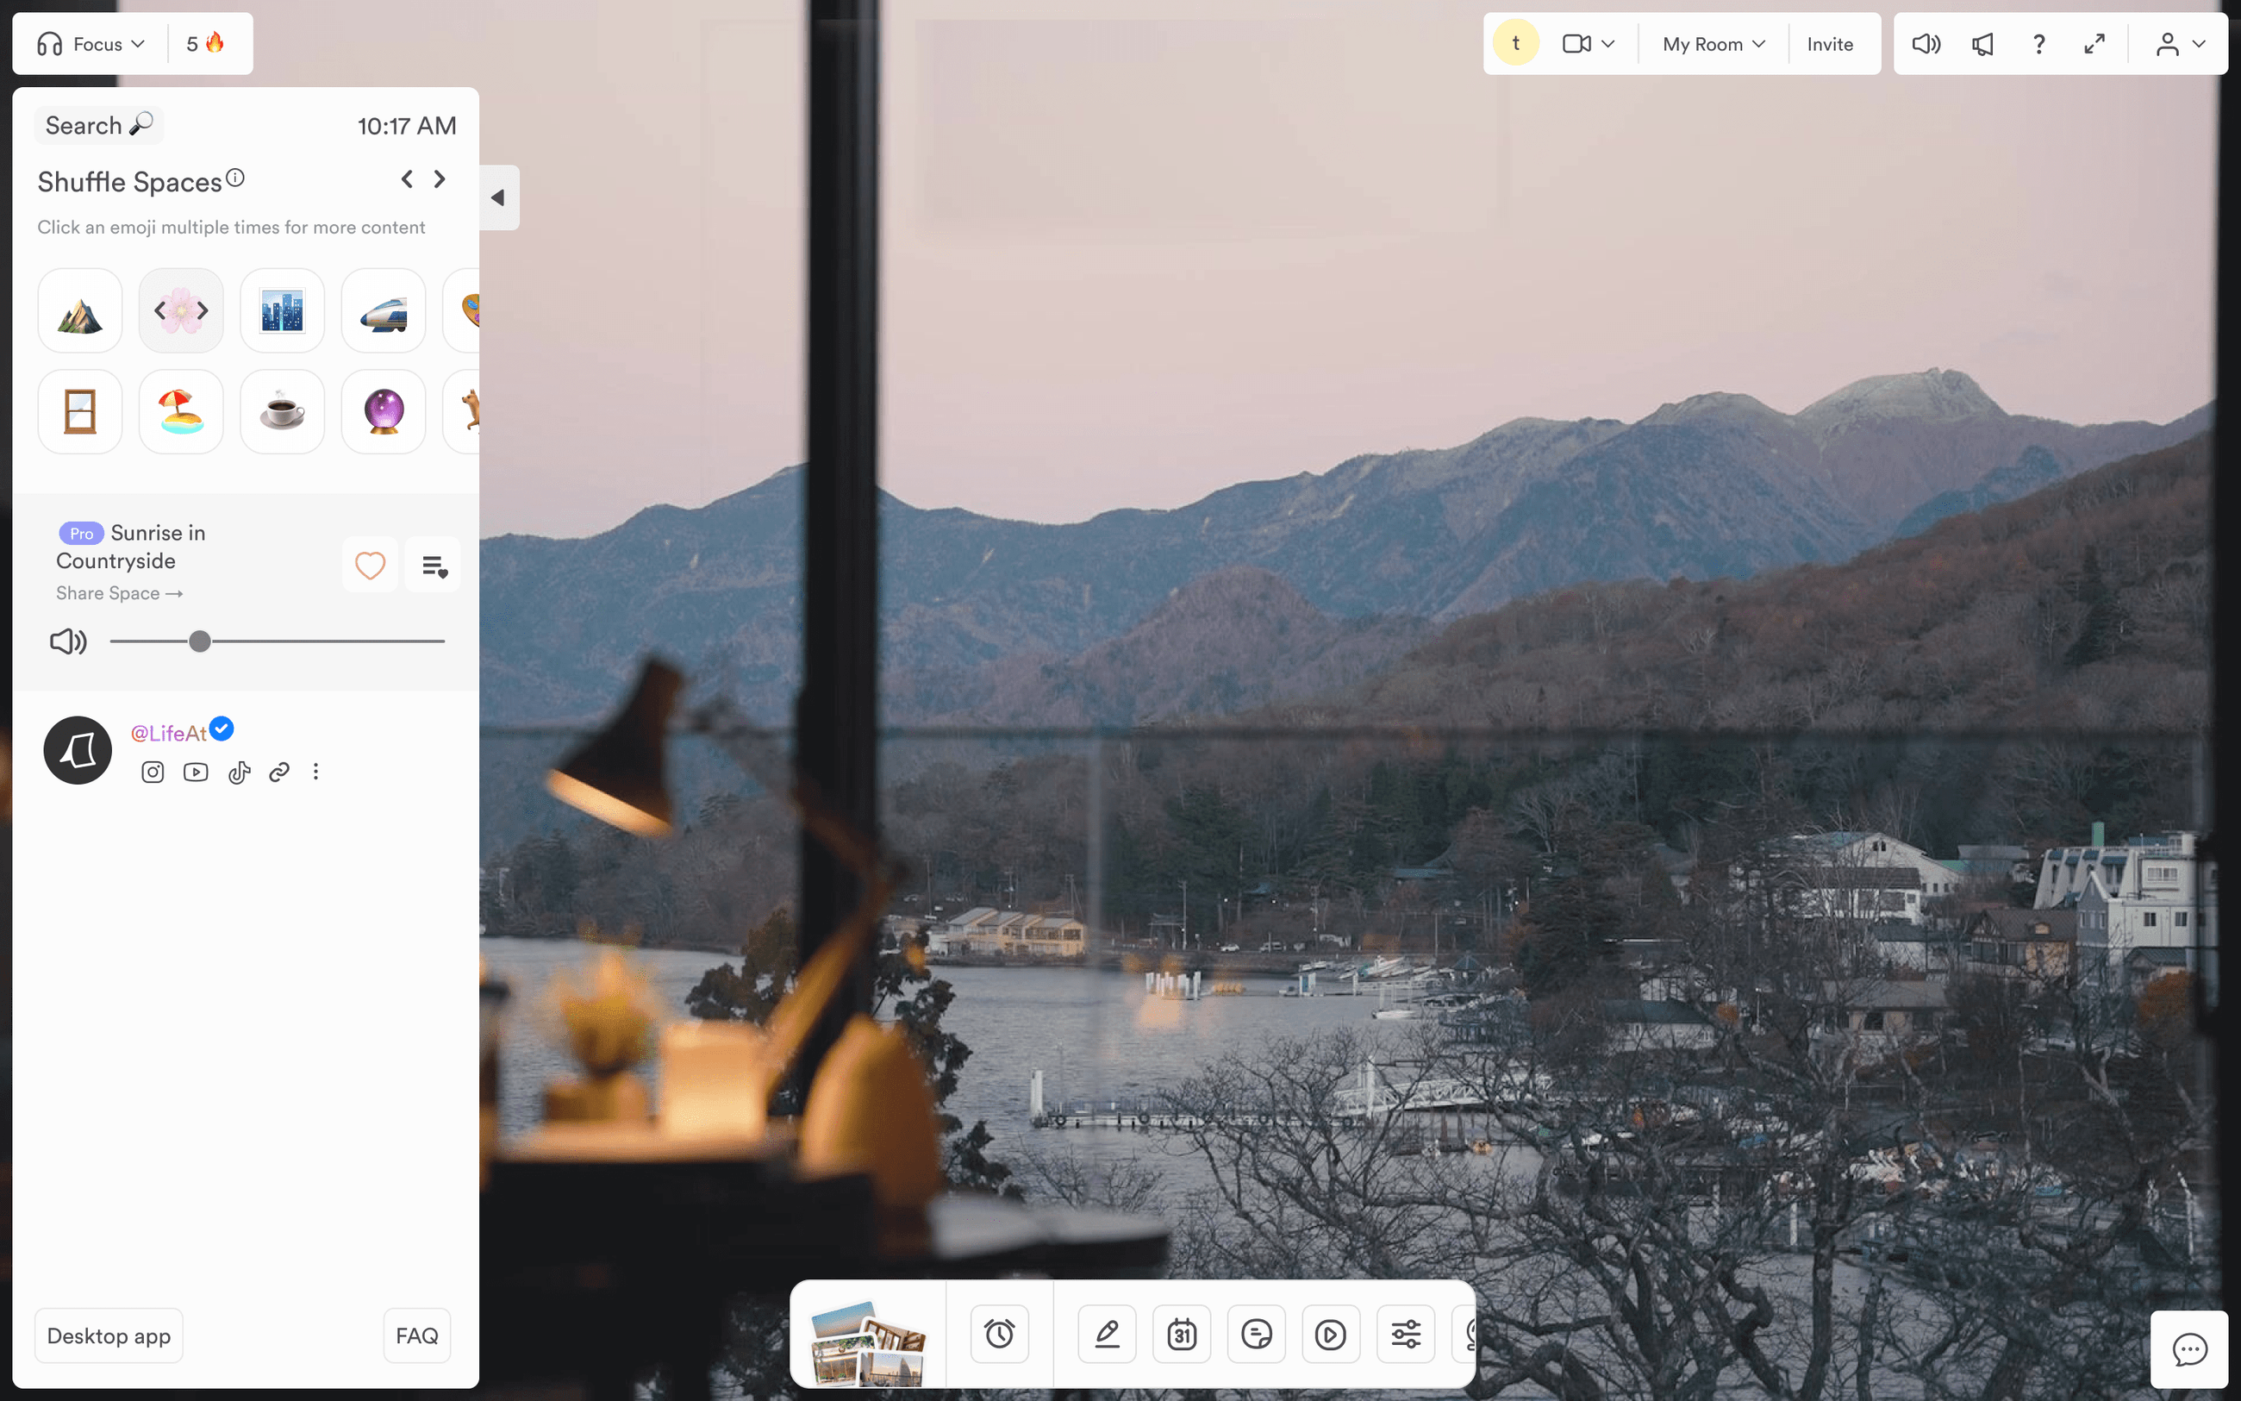The image size is (2241, 1401).
Task: Open sound settings with the sliders icon
Action: (1405, 1335)
